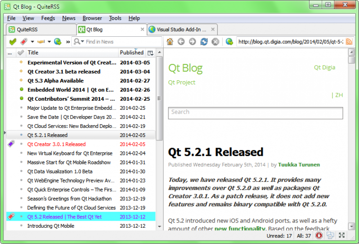Open the Help menu
Image resolution: width=359 pixels, height=244 pixels.
pos(134,18)
